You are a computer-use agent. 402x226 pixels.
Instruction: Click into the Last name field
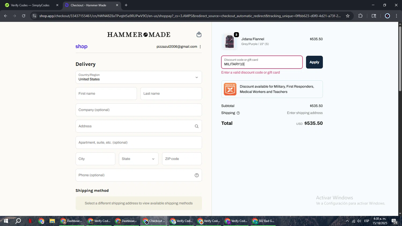(171, 93)
